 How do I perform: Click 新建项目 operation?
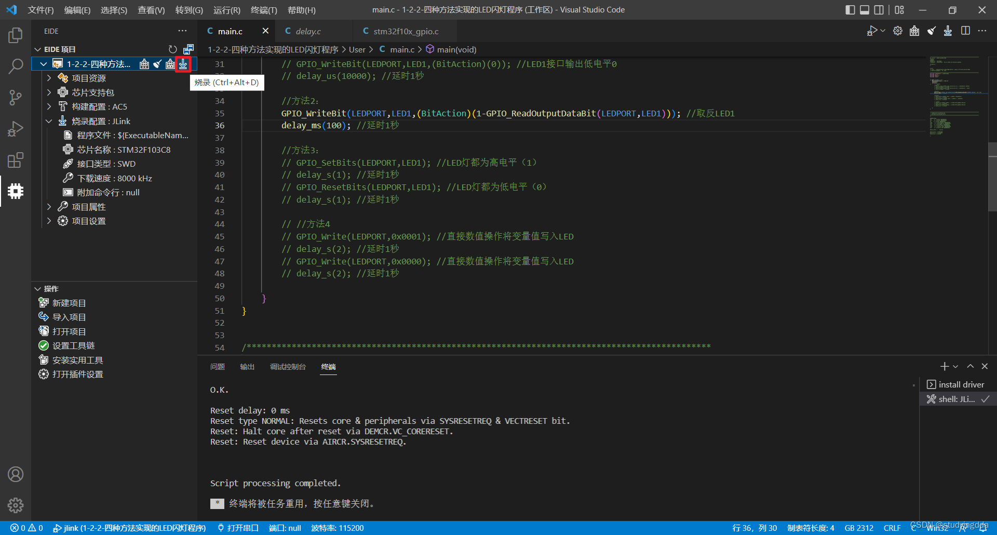[x=69, y=303]
